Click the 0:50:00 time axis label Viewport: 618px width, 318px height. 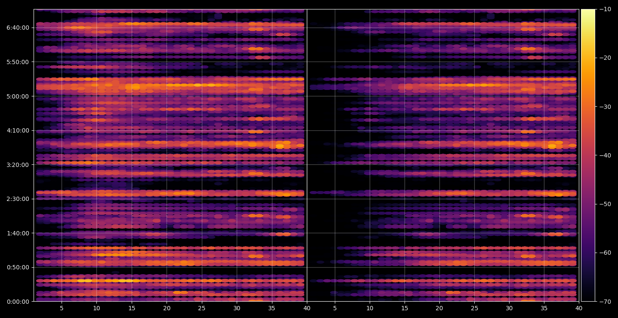(18, 267)
